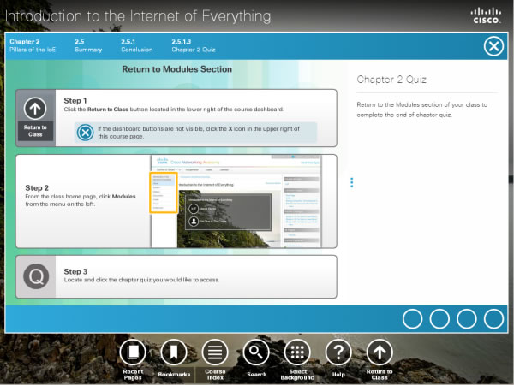This screenshot has height=385, width=514.
Task: Close the course page with the X icon
Action: [x=493, y=46]
